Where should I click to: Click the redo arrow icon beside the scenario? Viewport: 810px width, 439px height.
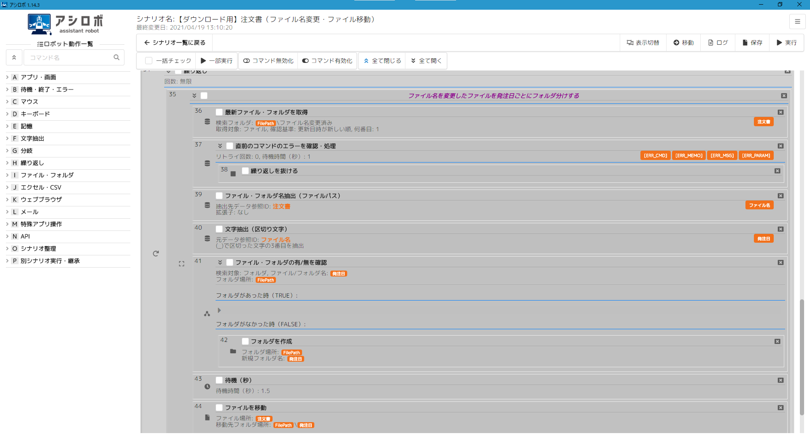pyautogui.click(x=156, y=254)
